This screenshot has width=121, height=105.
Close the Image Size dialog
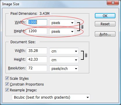[x=113, y=3]
